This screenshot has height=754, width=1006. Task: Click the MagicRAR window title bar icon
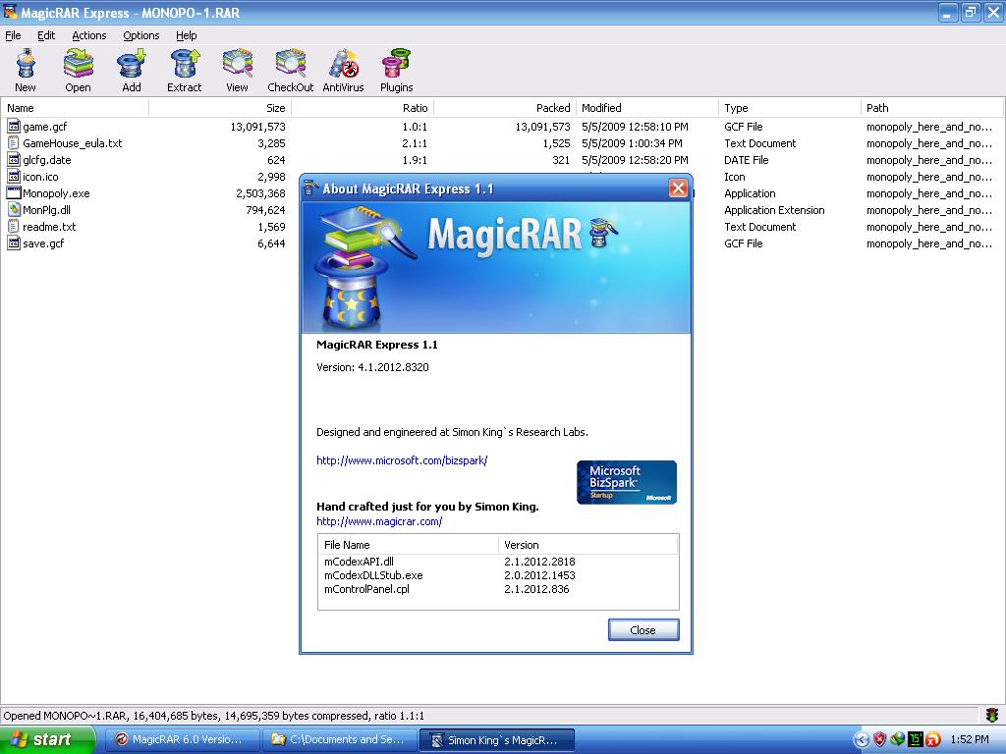(x=10, y=12)
